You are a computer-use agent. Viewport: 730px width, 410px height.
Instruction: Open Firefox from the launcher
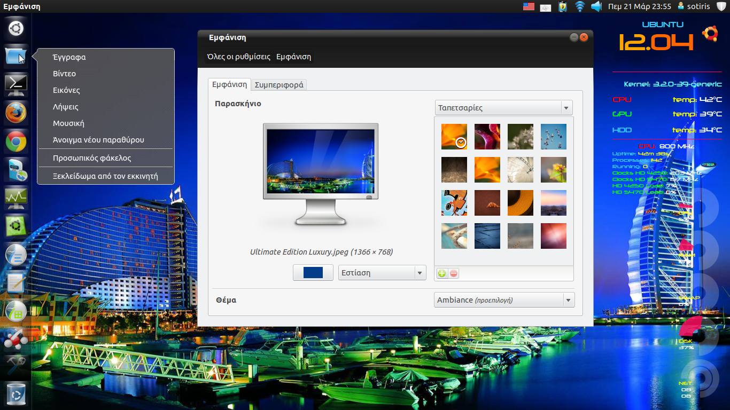[15, 113]
